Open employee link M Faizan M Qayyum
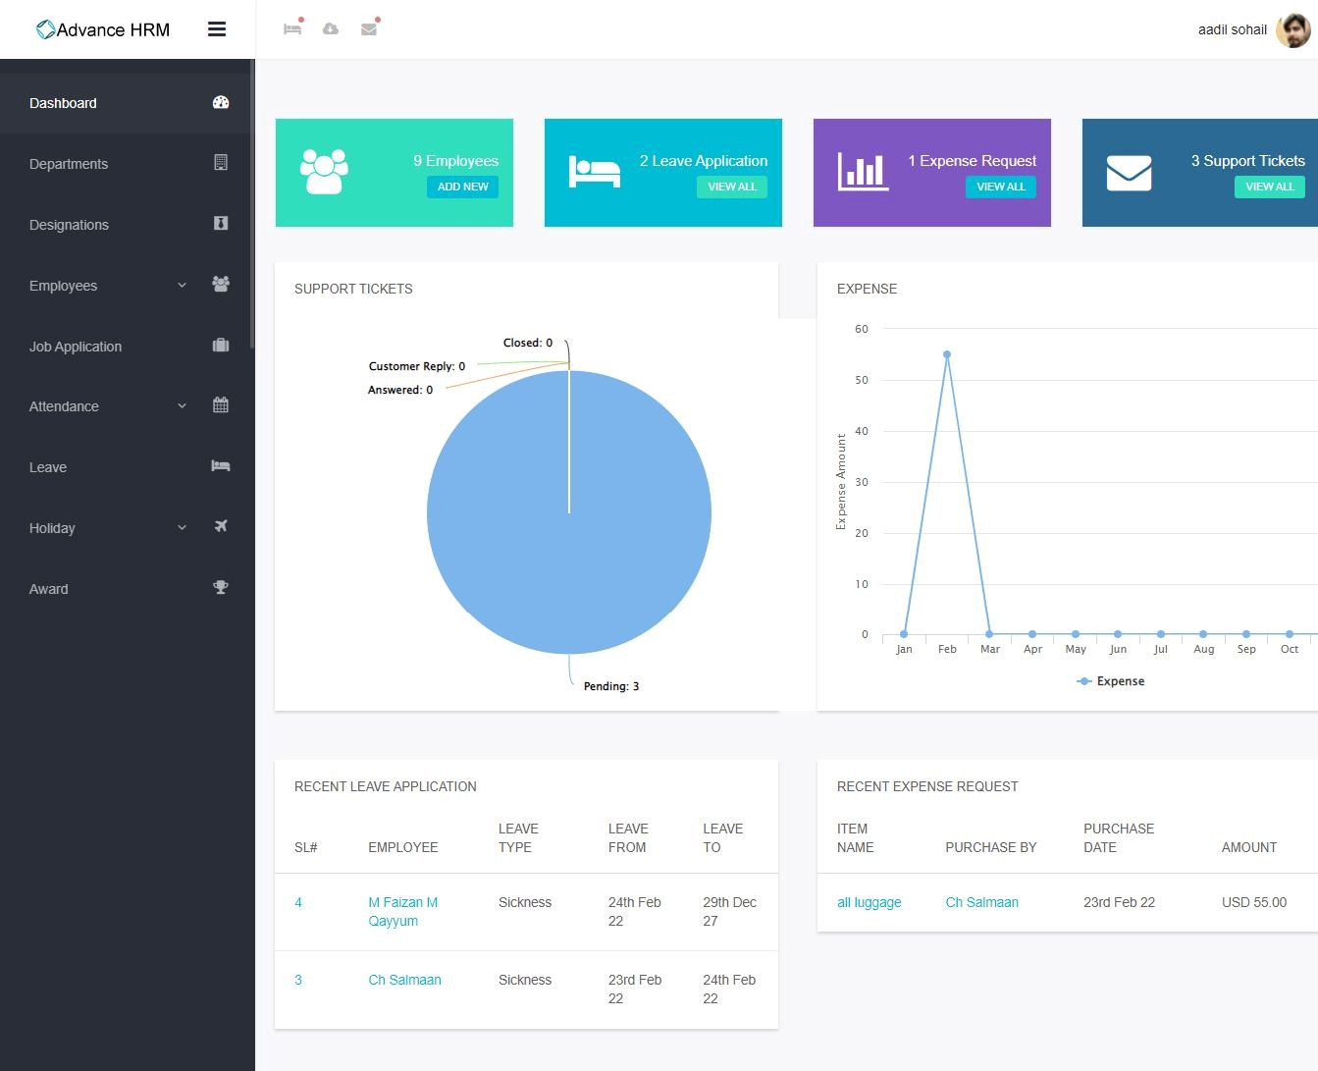The image size is (1318, 1071). 403,912
